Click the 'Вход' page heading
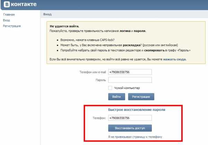Screen dimensions: 208x145 pos(47,14)
